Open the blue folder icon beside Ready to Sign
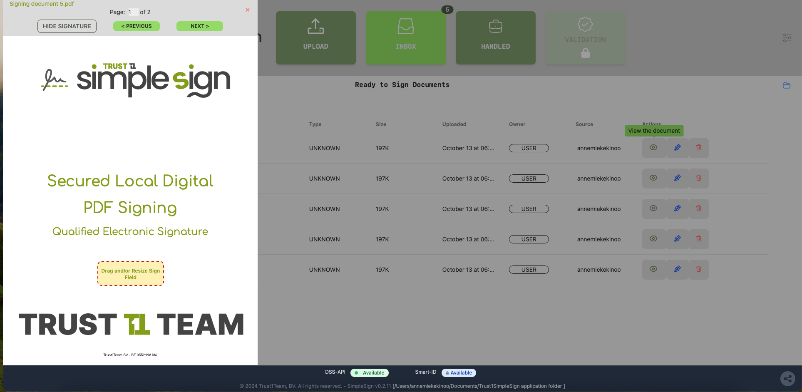802x392 pixels. 787,85
